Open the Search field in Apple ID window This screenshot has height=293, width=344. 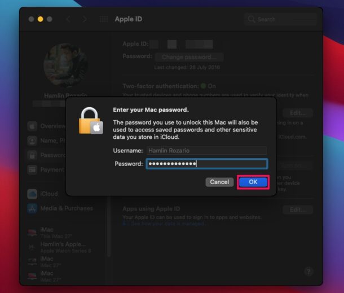click(x=280, y=19)
